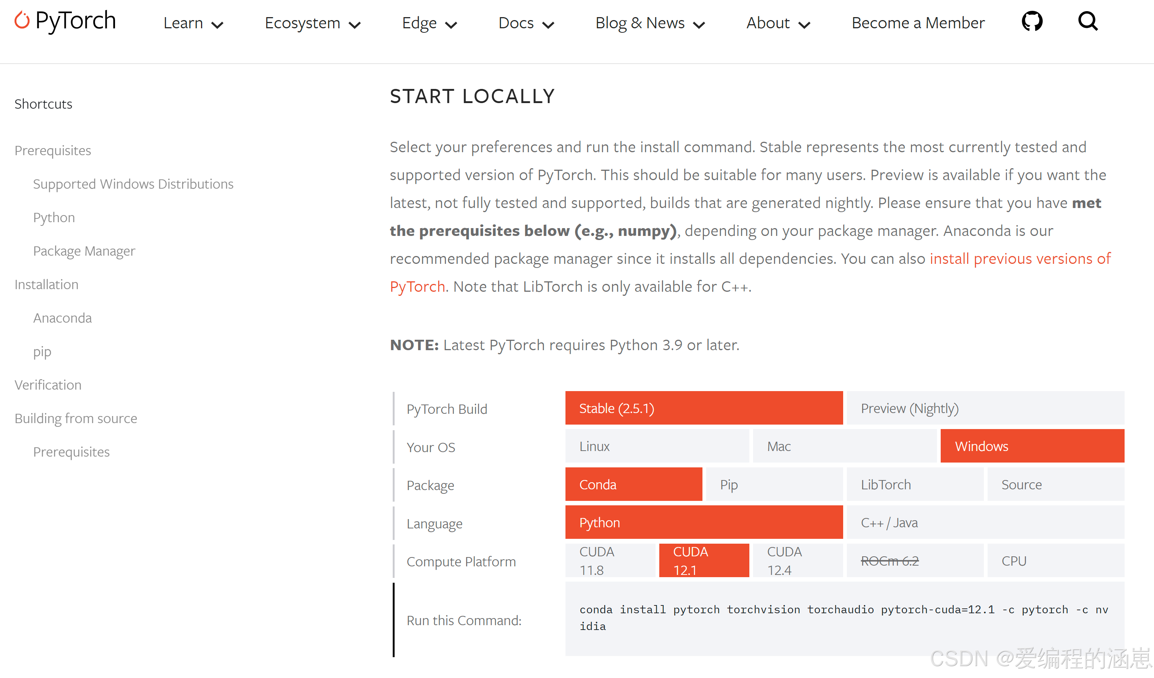Screen dimensions: 1154x678
Task: Open the Ecosystem menu
Action: coord(302,23)
